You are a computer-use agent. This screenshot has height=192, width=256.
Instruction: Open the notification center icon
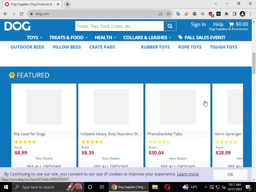click(248, 187)
